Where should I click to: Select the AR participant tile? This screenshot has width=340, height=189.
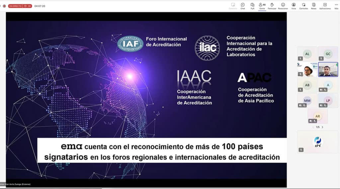tap(317, 116)
